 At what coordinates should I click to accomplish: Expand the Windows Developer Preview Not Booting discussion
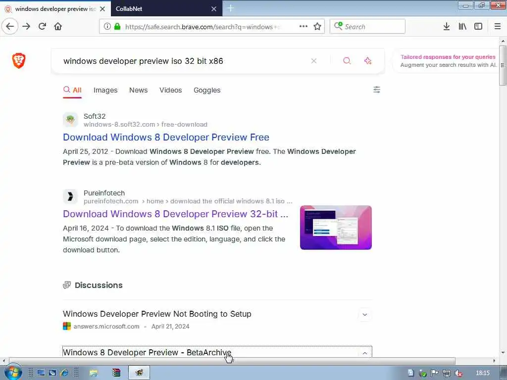coord(365,315)
